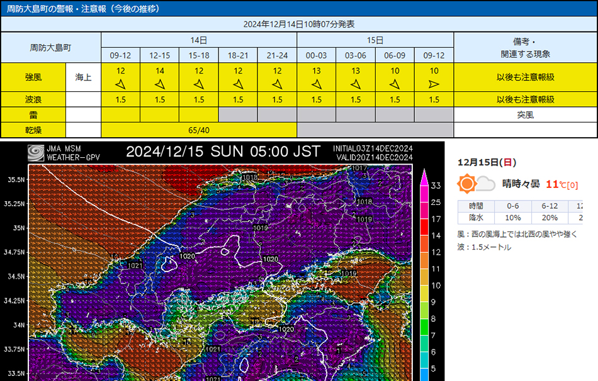Click the wind arrow under 14th 21-24
Screen dimensions: 598x381
pos(277,84)
